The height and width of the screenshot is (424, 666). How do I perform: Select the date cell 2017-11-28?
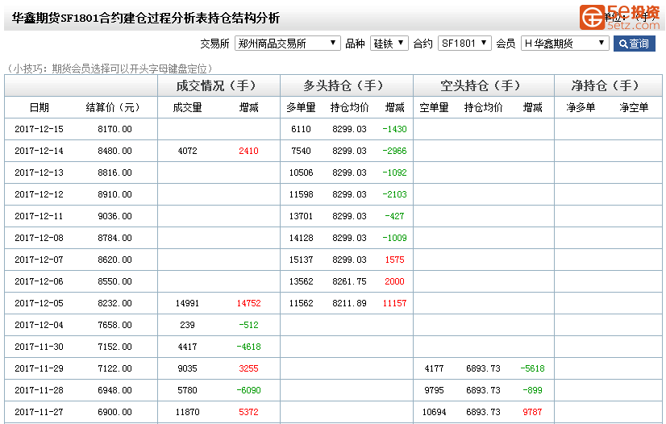point(39,390)
